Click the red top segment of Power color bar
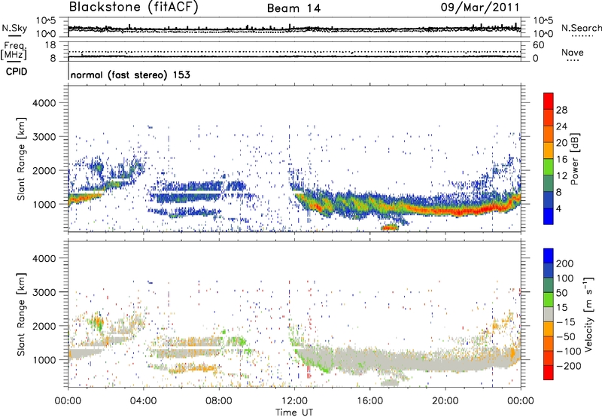Screen dimensions: 602x417 click(549, 102)
